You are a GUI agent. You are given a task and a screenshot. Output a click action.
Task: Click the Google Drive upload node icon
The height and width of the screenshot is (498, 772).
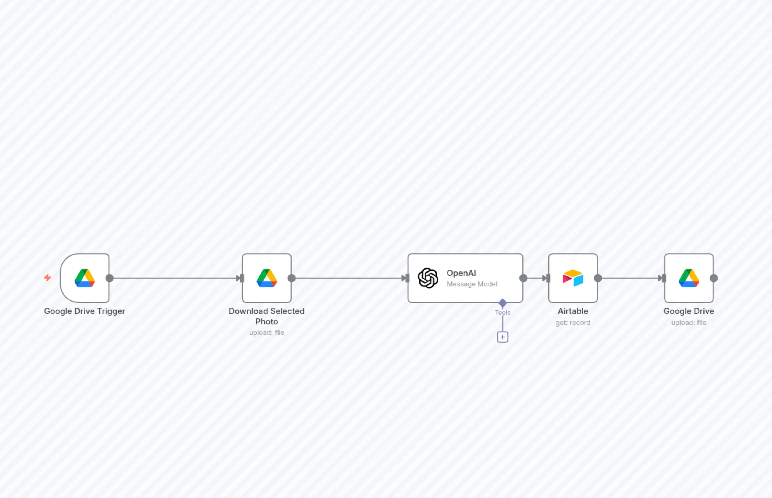689,278
